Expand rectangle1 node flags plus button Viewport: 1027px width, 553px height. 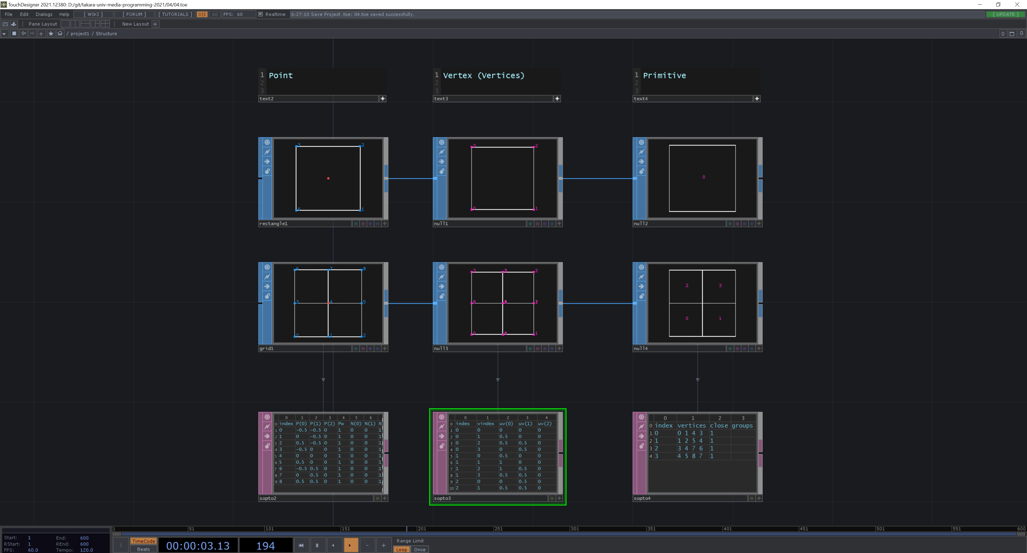pos(385,224)
